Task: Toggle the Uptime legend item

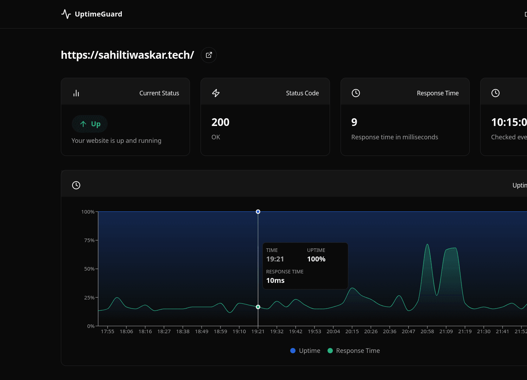Action: click(305, 351)
